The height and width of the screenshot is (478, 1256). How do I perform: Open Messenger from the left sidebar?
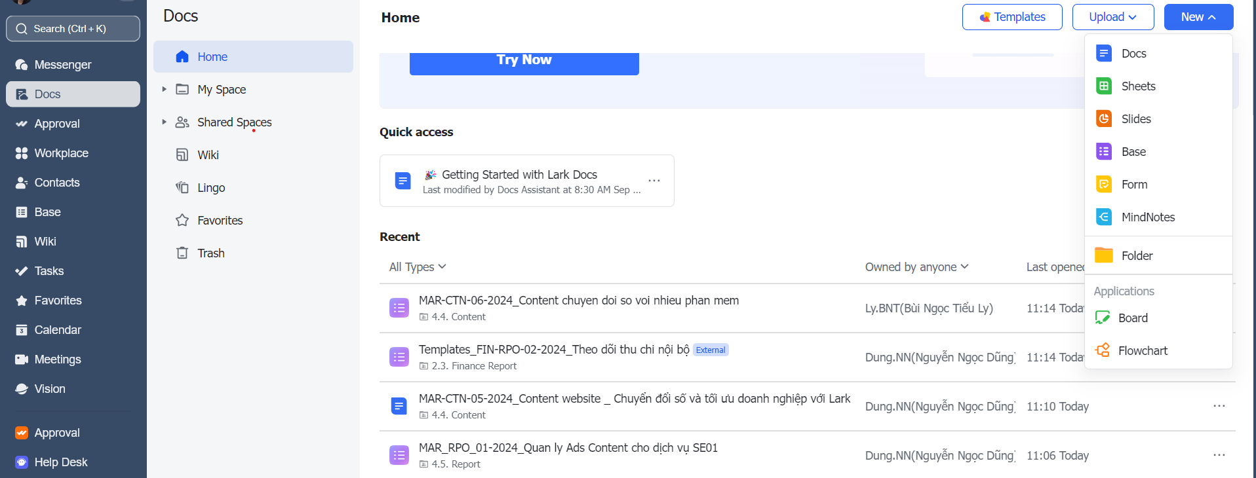pos(73,64)
